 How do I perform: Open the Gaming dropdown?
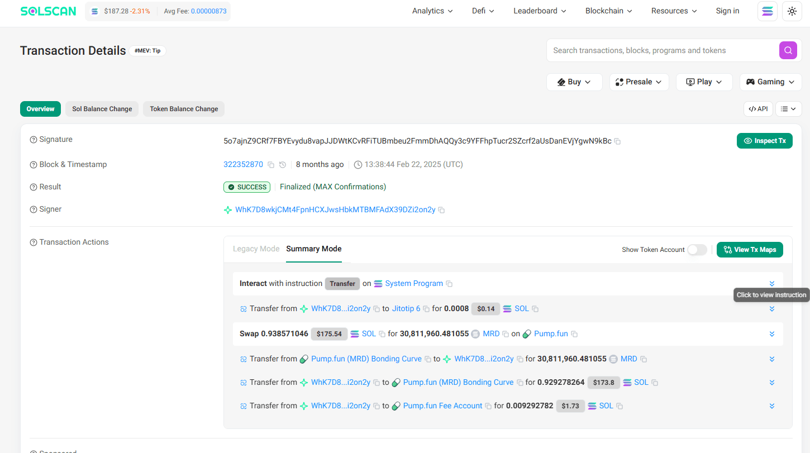(770, 82)
